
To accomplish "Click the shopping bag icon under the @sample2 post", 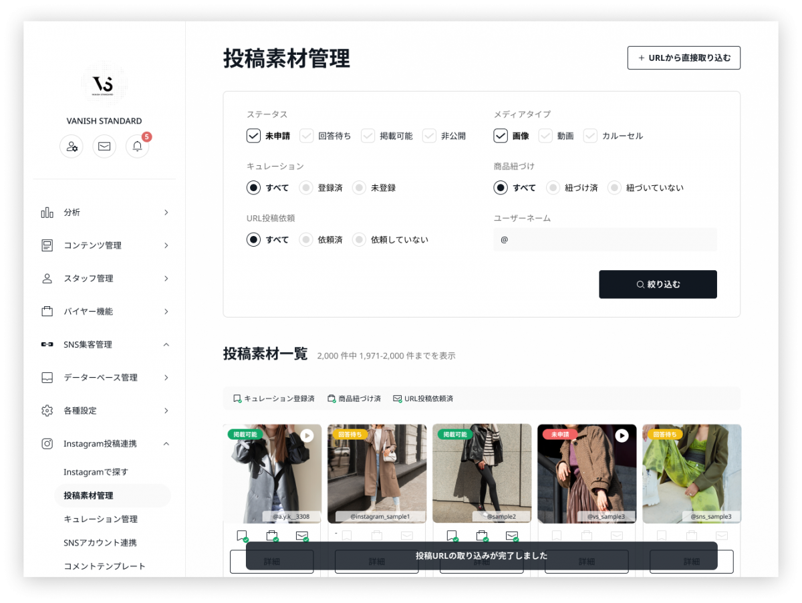I will coord(482,535).
